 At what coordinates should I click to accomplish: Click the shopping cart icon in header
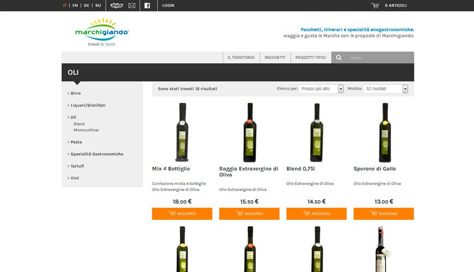375,5
